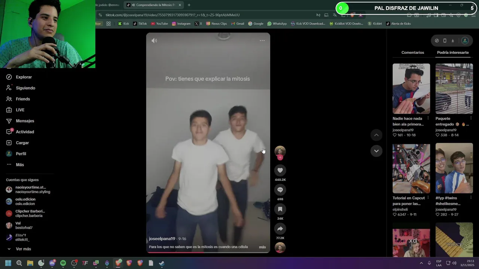
Task: Open comments via the speech bubble icon
Action: [x=280, y=190]
